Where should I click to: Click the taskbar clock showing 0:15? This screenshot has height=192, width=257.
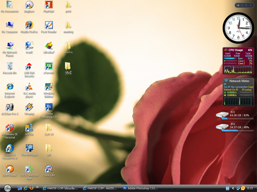pos(250,188)
